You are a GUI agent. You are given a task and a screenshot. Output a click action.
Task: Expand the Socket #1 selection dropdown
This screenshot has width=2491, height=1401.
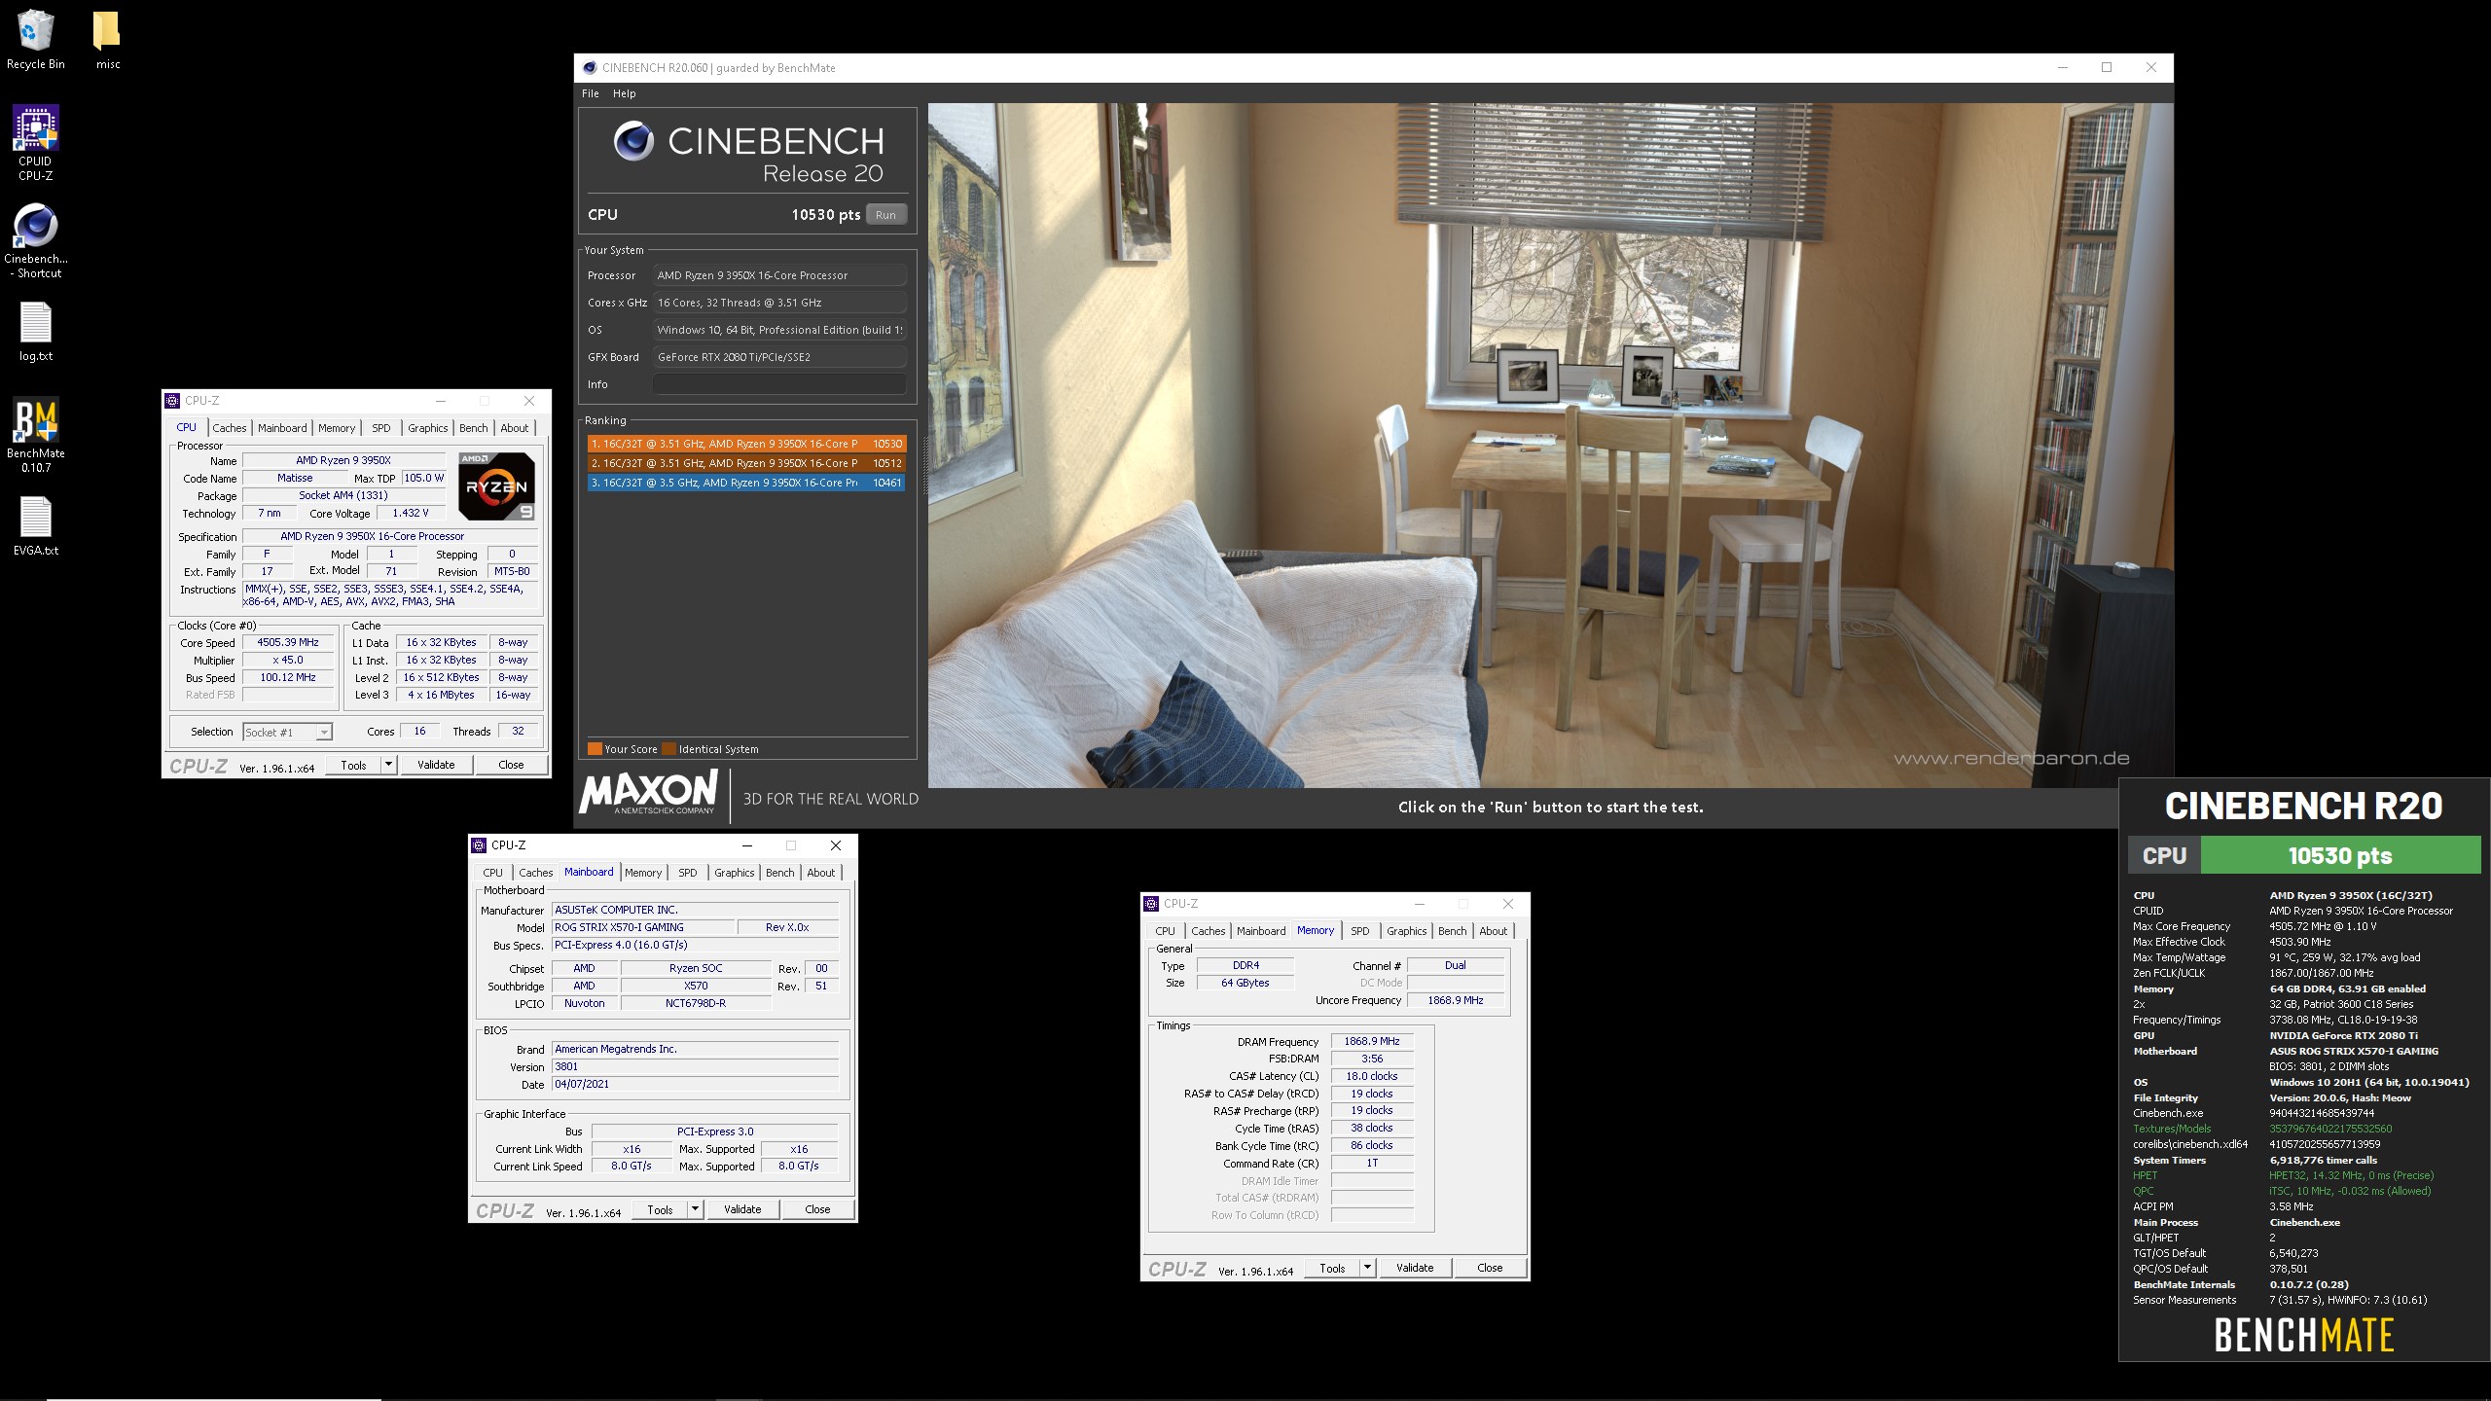pyautogui.click(x=324, y=732)
